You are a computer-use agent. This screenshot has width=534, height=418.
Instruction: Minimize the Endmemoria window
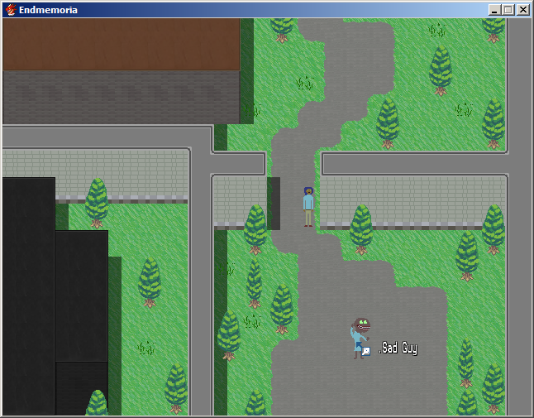coord(494,10)
